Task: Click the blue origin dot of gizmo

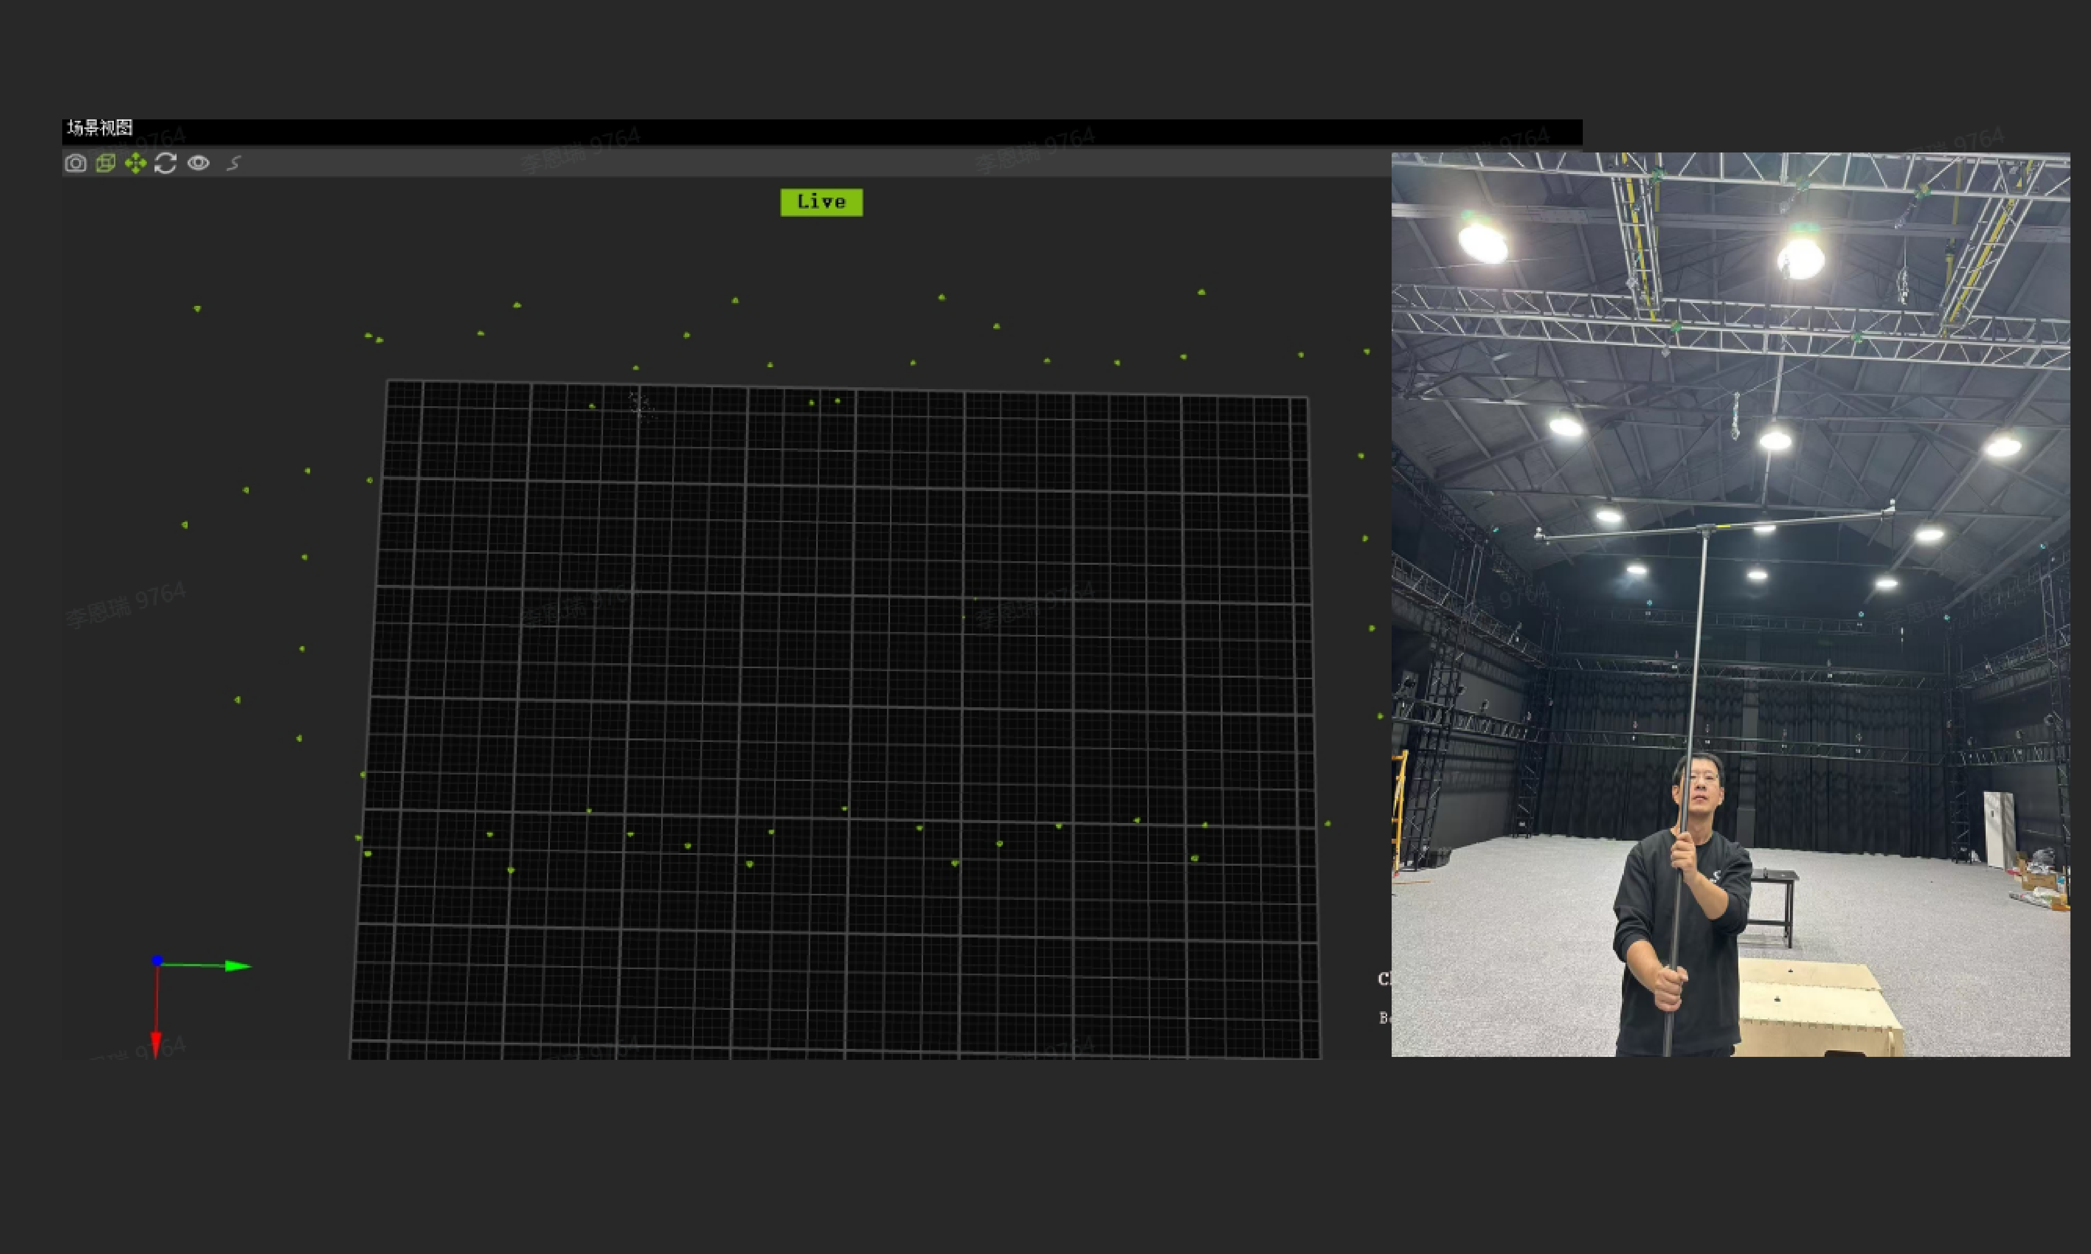Action: pos(157,960)
